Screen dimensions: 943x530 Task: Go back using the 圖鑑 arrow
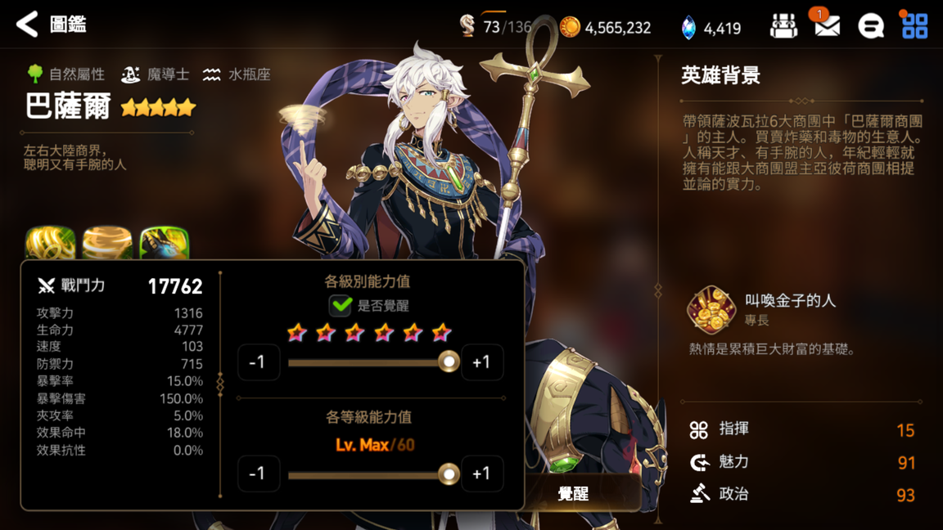pyautogui.click(x=27, y=24)
